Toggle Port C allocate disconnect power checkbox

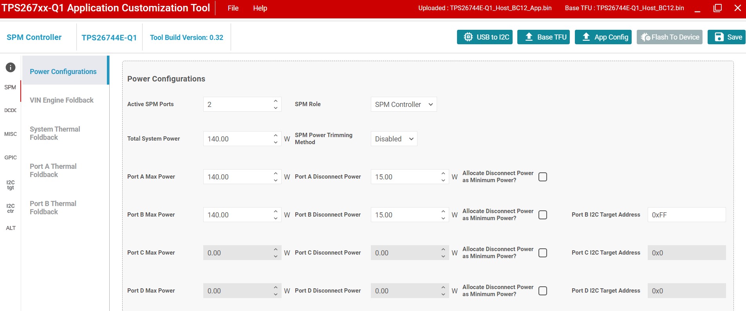[543, 253]
